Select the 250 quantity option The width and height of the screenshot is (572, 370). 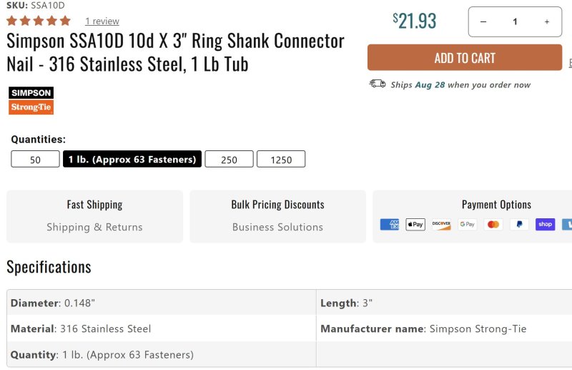point(229,160)
